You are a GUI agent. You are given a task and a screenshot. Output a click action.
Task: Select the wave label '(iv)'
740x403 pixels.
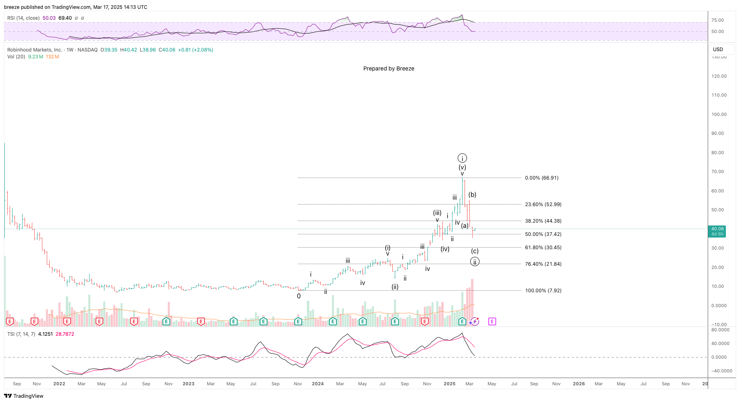445,249
